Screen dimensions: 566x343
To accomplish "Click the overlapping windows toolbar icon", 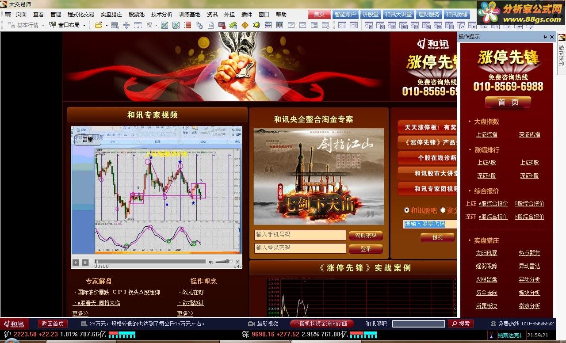I will coord(199,25).
